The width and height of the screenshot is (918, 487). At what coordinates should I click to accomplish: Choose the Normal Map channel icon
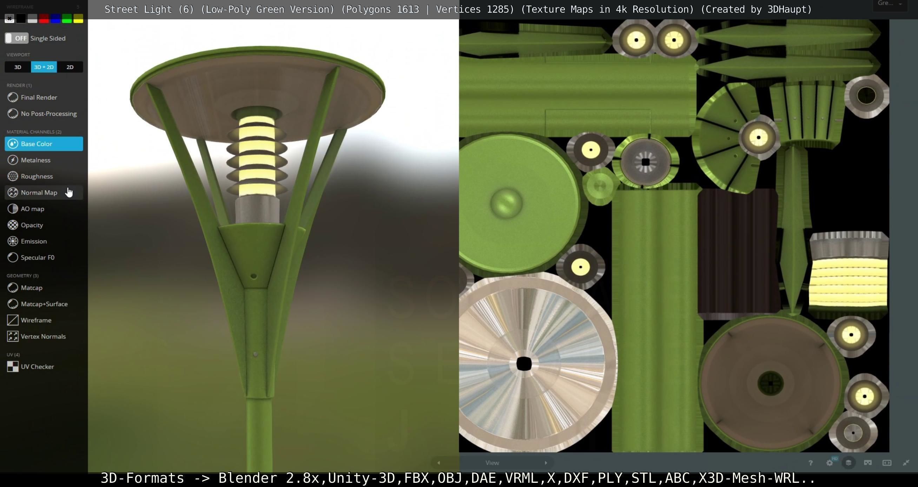tap(13, 192)
